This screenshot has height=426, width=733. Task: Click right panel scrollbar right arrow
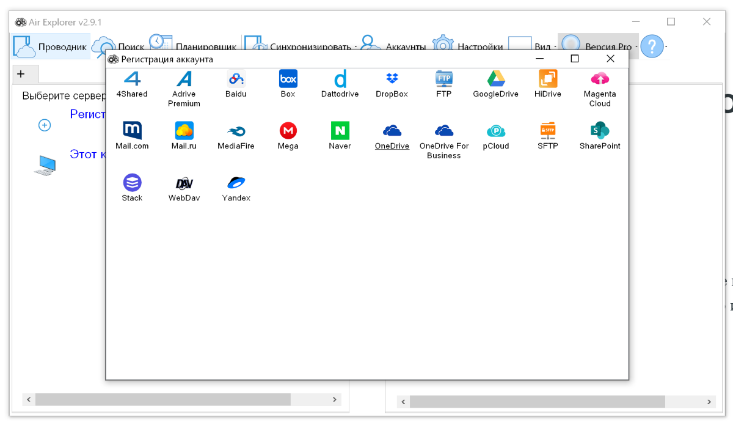point(709,402)
